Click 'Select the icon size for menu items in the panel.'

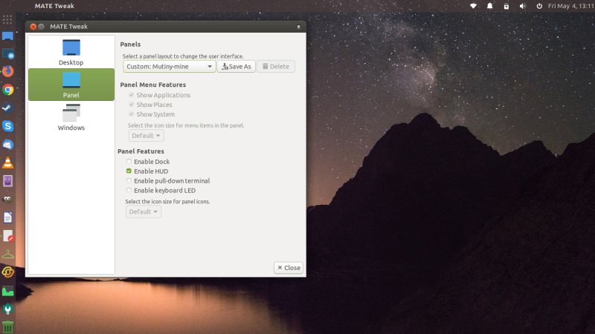point(185,125)
